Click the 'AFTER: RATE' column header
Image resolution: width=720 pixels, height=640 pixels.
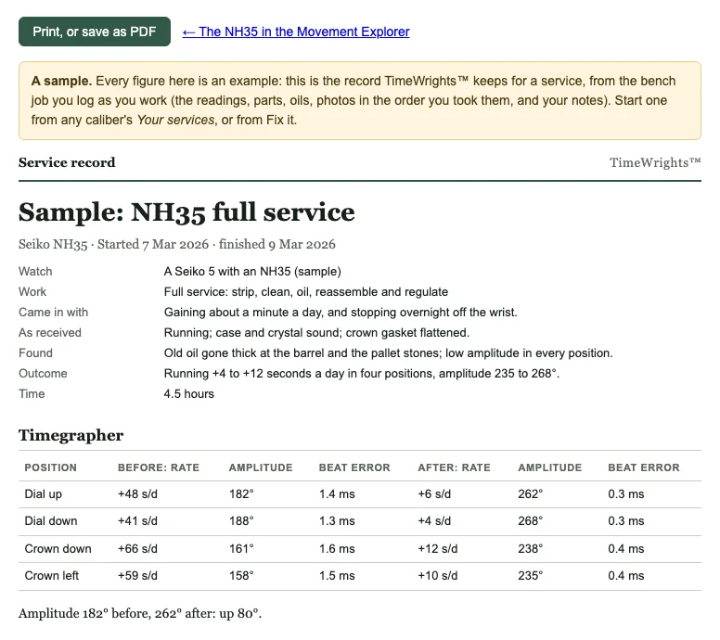tap(454, 467)
